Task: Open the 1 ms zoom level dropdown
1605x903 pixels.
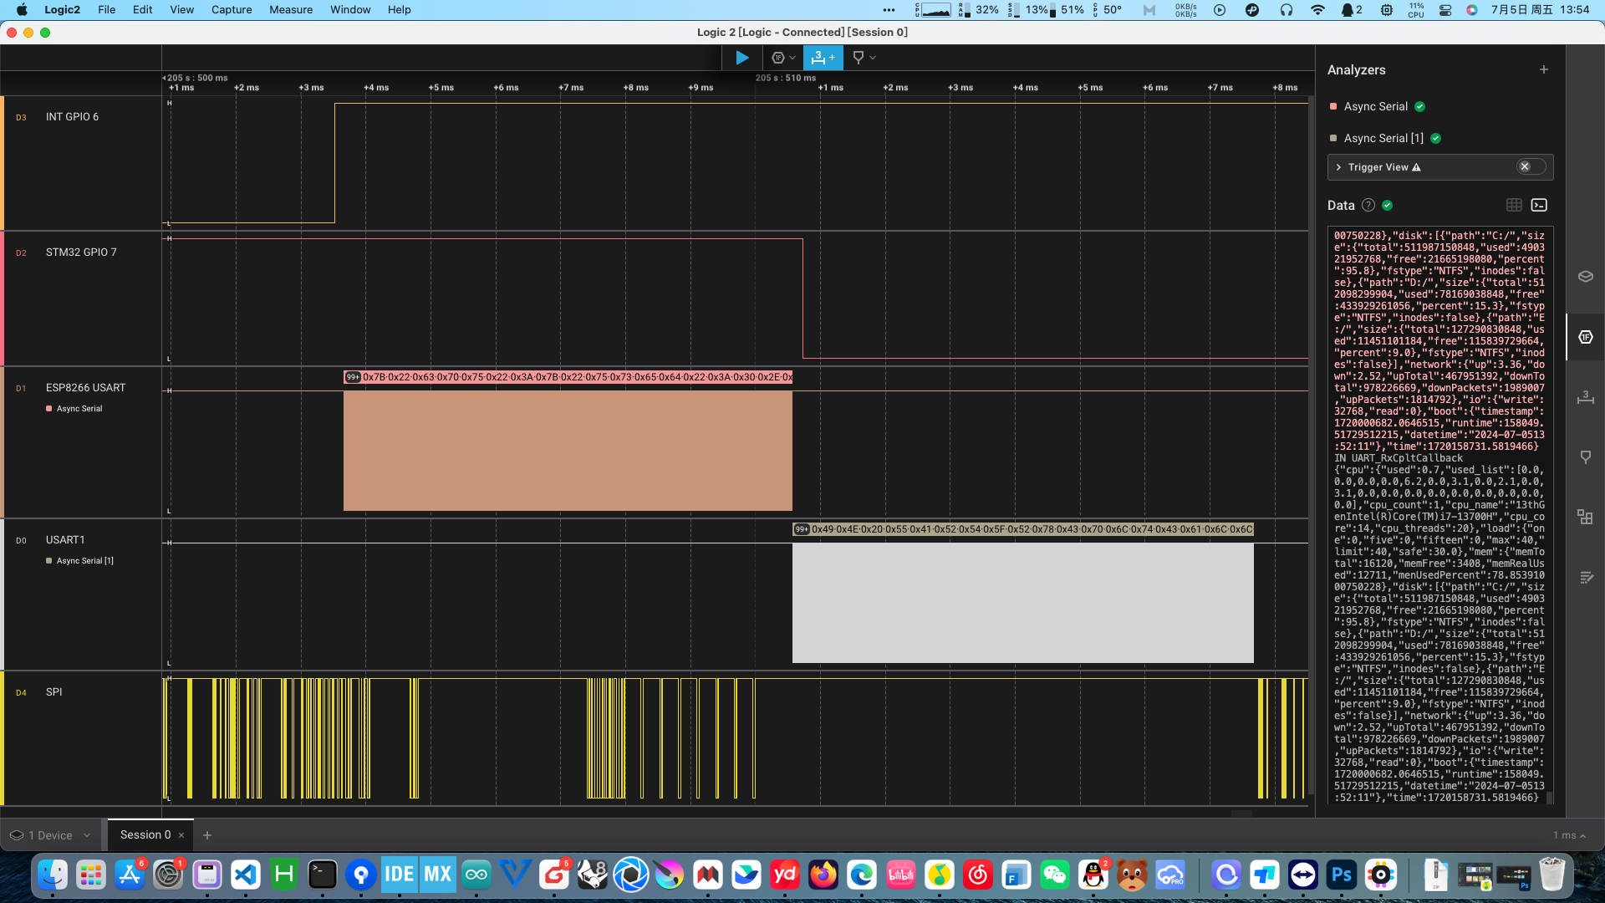Action: click(1569, 835)
